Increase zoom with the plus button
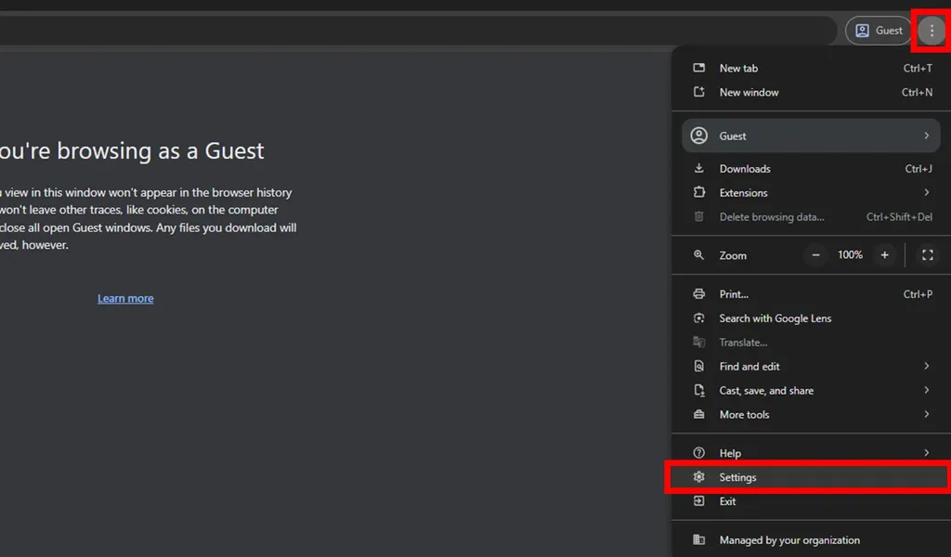Viewport: 951px width, 557px height. point(884,255)
